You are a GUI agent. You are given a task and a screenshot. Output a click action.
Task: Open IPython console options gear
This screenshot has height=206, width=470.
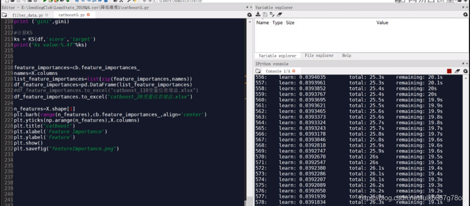tap(465, 71)
